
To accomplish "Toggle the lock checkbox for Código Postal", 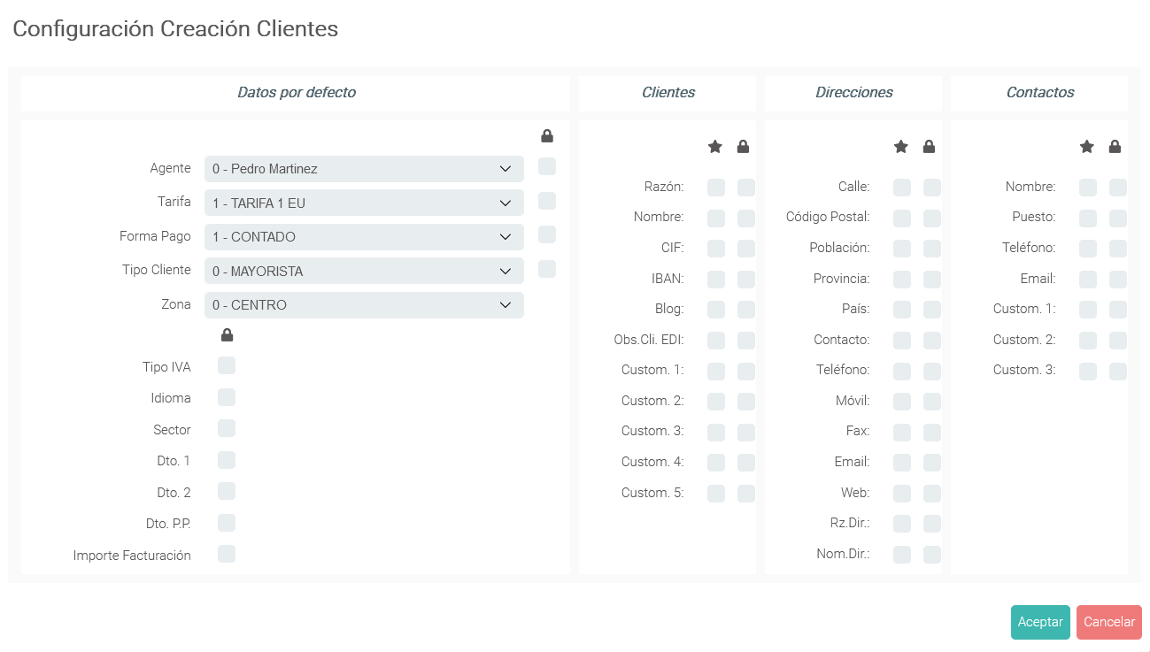I will [932, 218].
